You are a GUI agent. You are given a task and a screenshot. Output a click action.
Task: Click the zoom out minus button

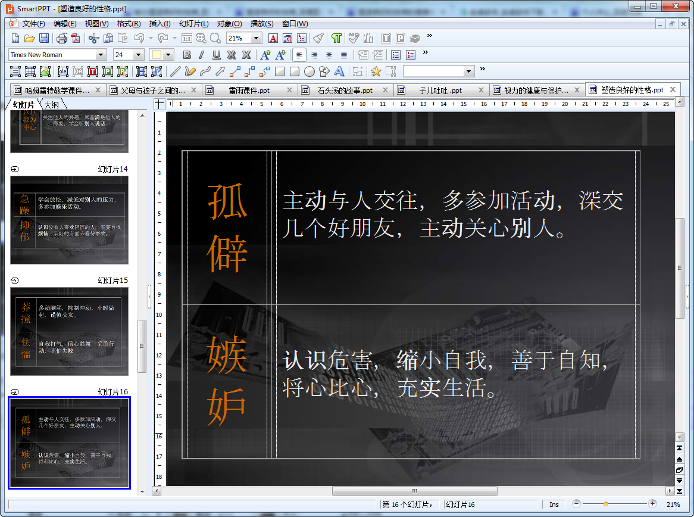click(576, 504)
